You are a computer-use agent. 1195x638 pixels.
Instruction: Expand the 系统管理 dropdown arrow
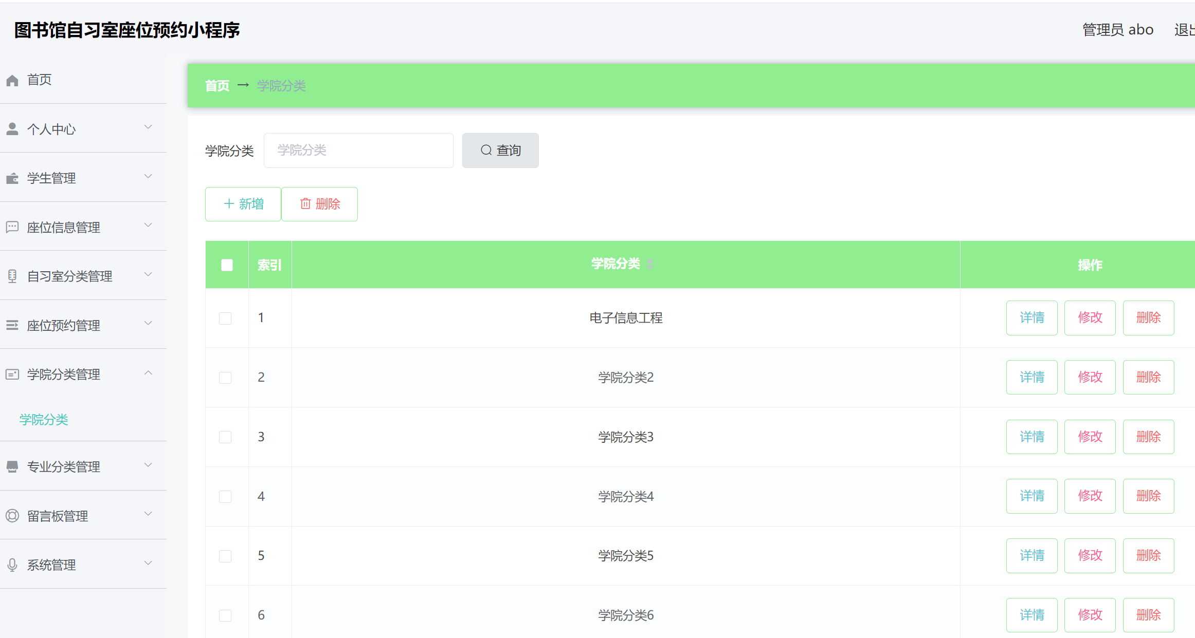click(x=148, y=564)
